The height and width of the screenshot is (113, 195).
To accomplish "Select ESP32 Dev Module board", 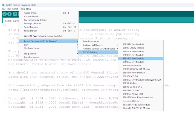I will (x=140, y=66).
